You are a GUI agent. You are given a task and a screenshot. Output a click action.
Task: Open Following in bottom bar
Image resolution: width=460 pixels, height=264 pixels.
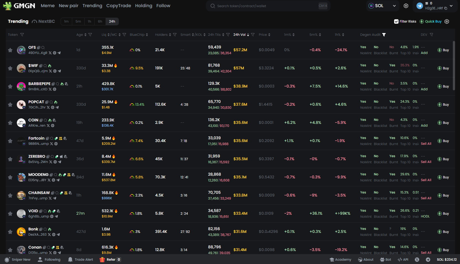49,260
